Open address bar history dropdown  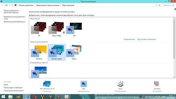click(156, 5)
